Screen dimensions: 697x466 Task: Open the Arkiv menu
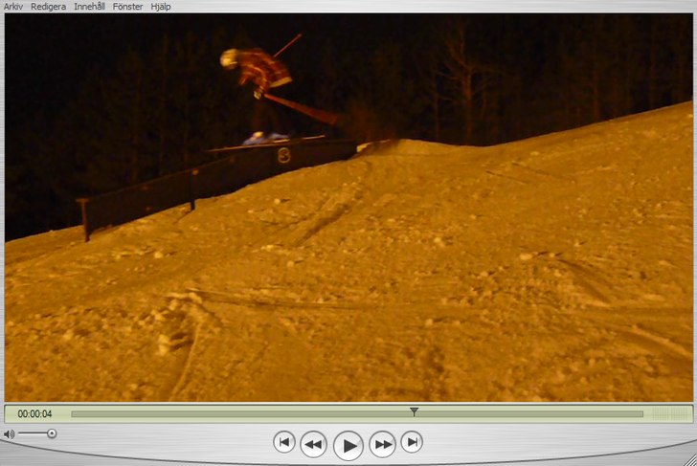13,6
